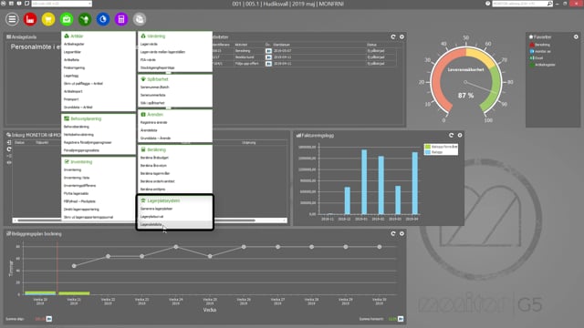The image size is (584, 328).
Task: Click blue Belopp legend swatch
Action: [428, 152]
